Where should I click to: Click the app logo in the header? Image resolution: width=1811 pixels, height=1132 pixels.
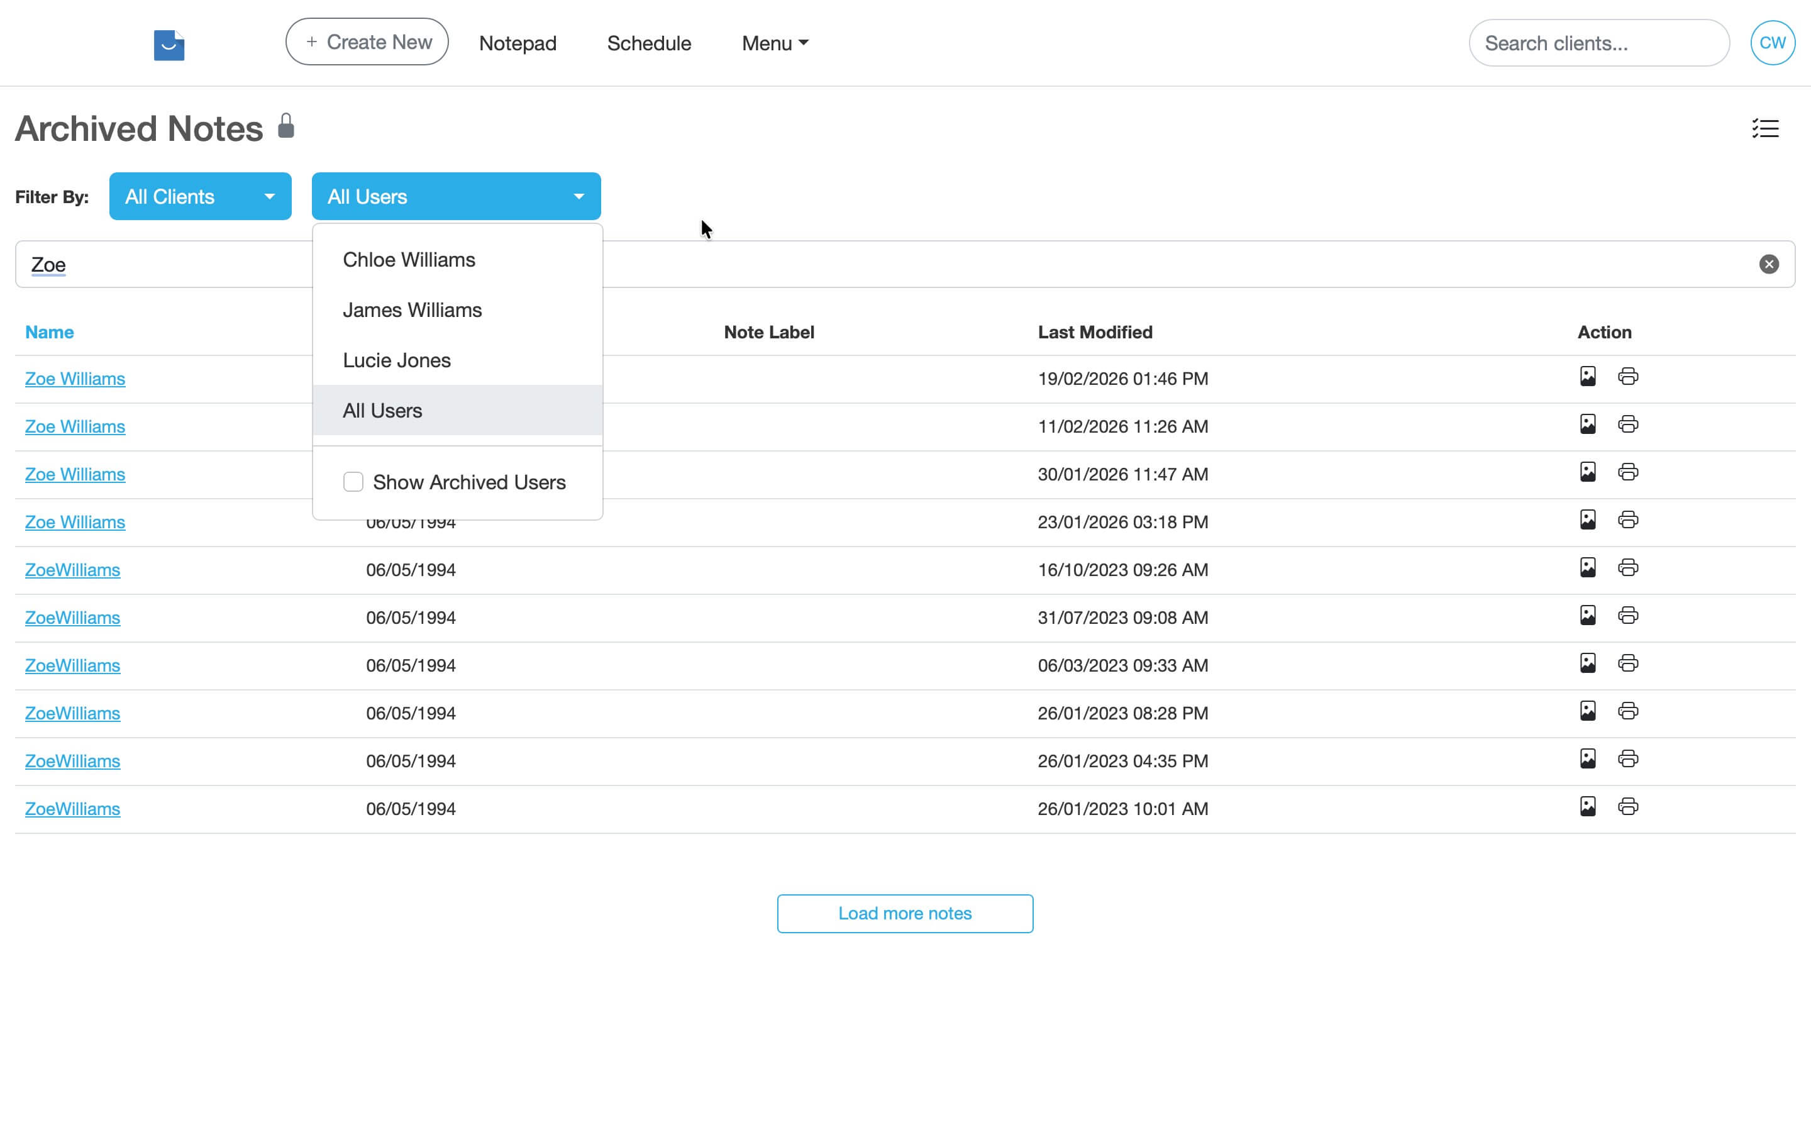coord(169,45)
